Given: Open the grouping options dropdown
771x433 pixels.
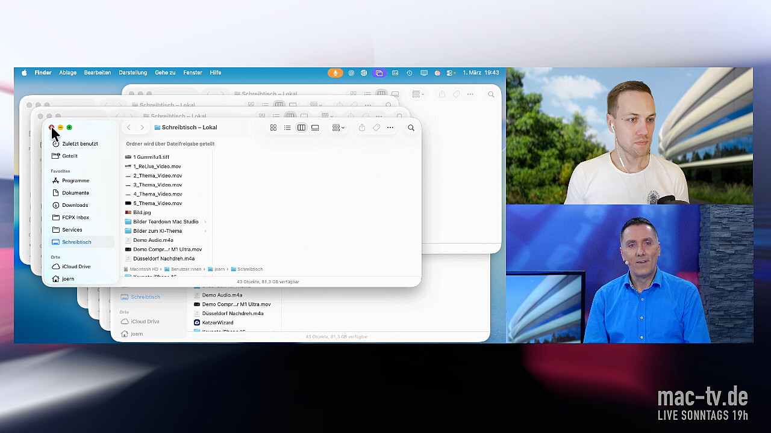Looking at the screenshot, I should click(338, 127).
